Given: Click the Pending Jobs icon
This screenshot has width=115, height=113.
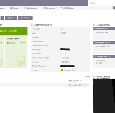Looking at the screenshot, I should point(95,28).
